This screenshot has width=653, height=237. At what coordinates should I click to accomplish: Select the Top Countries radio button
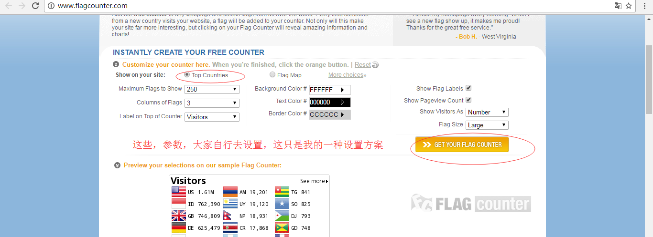[187, 75]
